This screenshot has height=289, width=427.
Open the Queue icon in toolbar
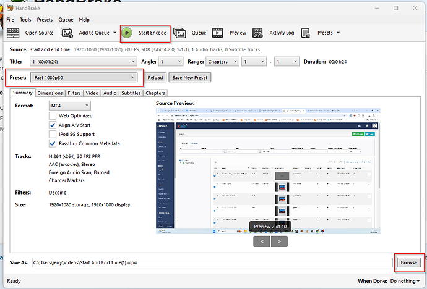[180, 33]
